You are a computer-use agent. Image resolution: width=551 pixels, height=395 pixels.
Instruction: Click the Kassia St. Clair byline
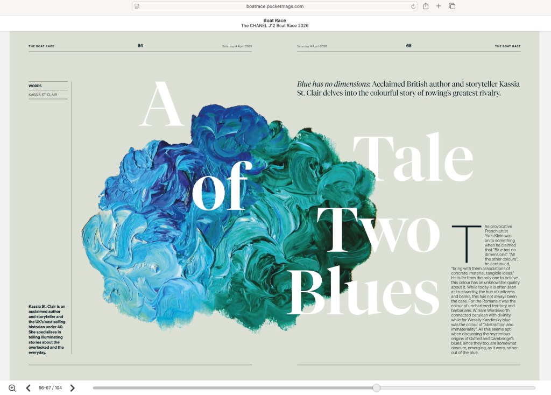(43, 95)
